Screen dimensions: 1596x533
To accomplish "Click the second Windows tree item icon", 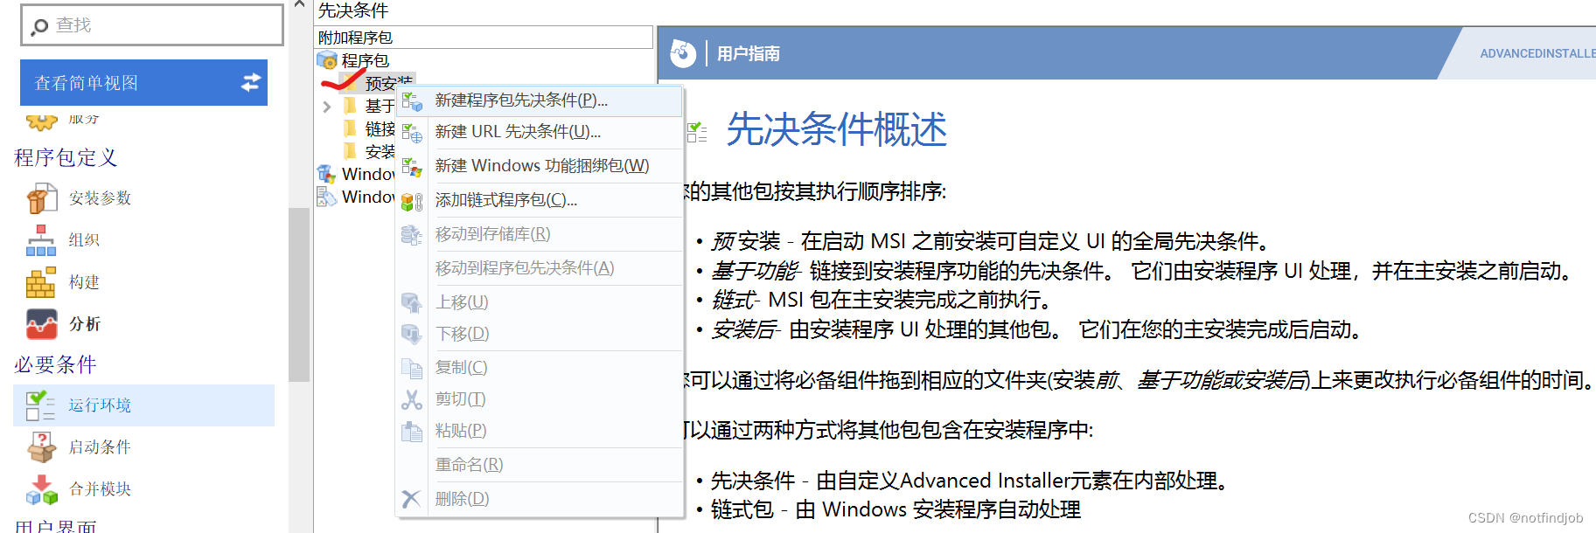I will point(326,197).
